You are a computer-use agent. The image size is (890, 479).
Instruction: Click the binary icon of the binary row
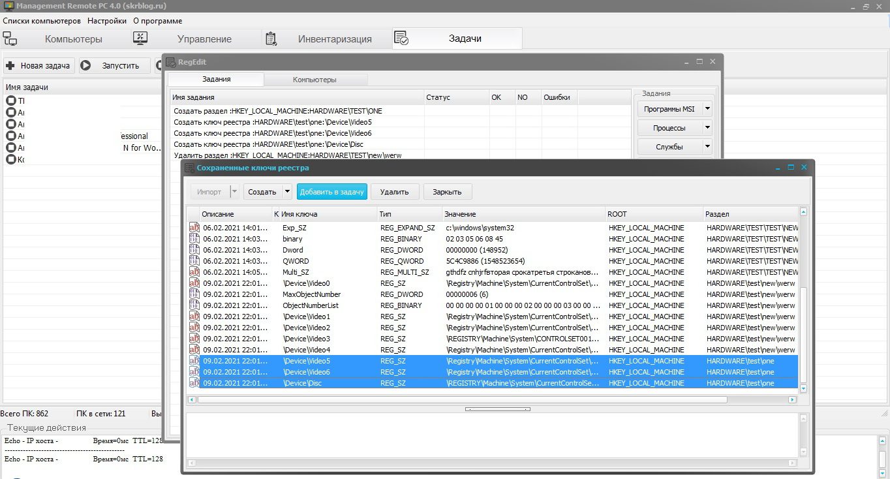click(x=194, y=239)
